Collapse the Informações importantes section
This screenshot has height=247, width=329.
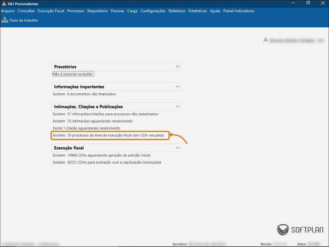click(177, 87)
